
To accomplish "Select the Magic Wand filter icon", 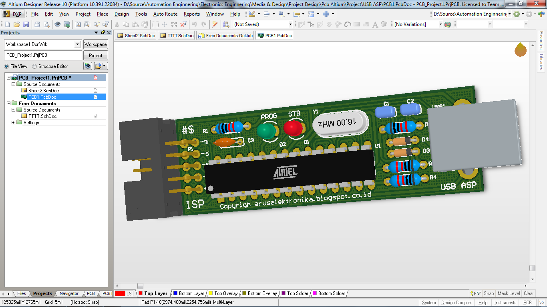I will tap(215, 24).
